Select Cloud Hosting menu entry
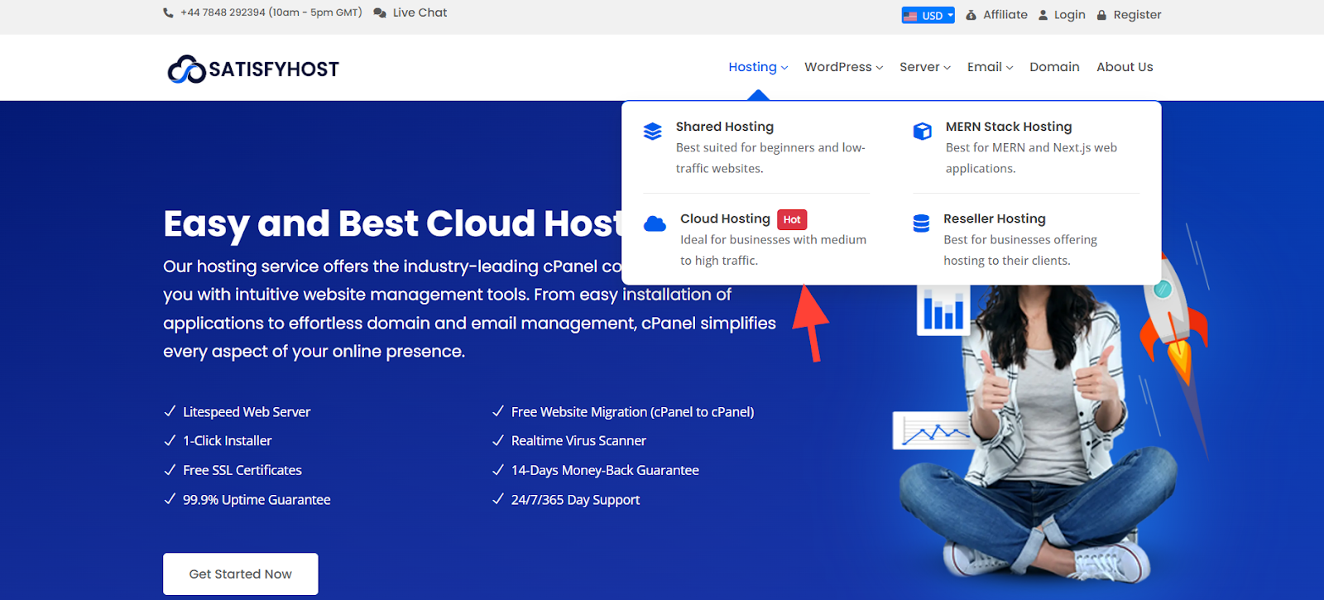The image size is (1324, 600). point(725,218)
